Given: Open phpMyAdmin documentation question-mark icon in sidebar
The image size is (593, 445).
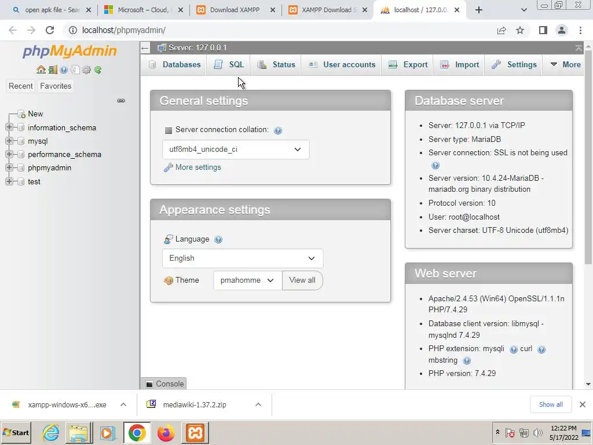Looking at the screenshot, I should [x=64, y=70].
